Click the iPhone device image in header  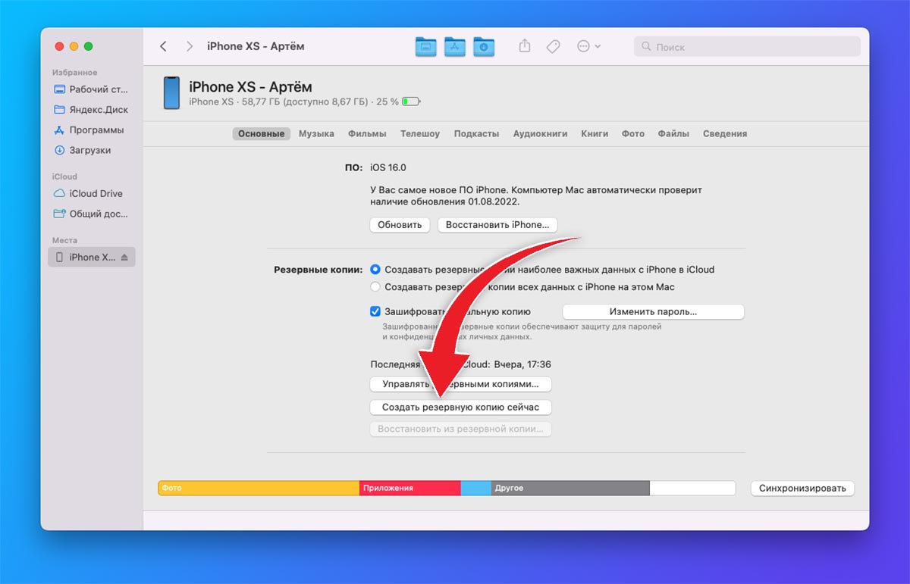172,93
